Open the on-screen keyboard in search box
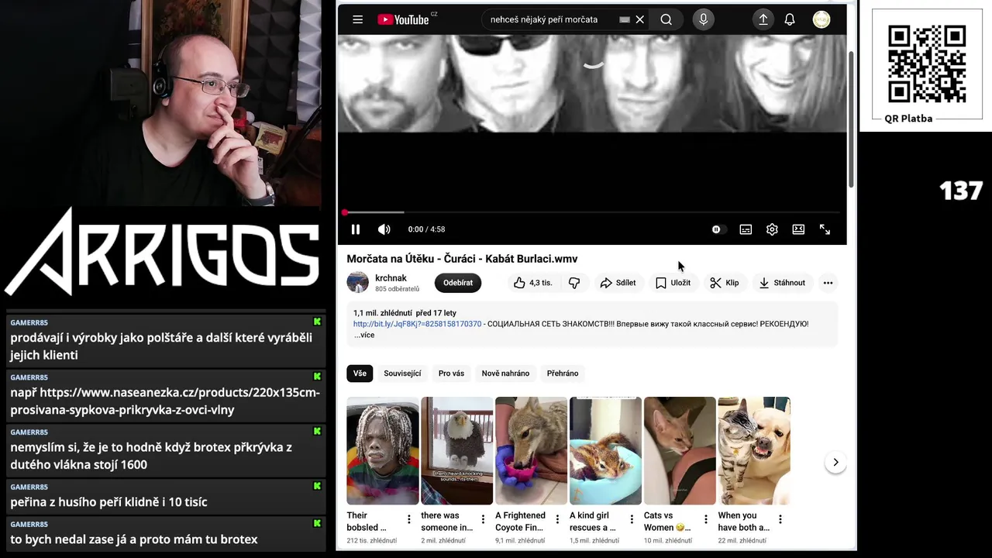The image size is (992, 558). coord(624,19)
